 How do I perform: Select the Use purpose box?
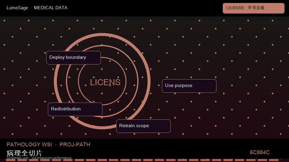coord(189,86)
